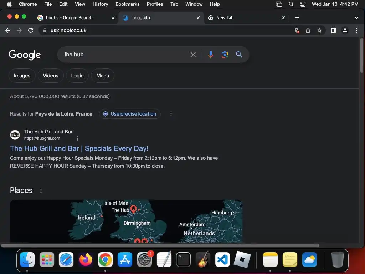Open Control Center in the menu bar

pos(303,4)
